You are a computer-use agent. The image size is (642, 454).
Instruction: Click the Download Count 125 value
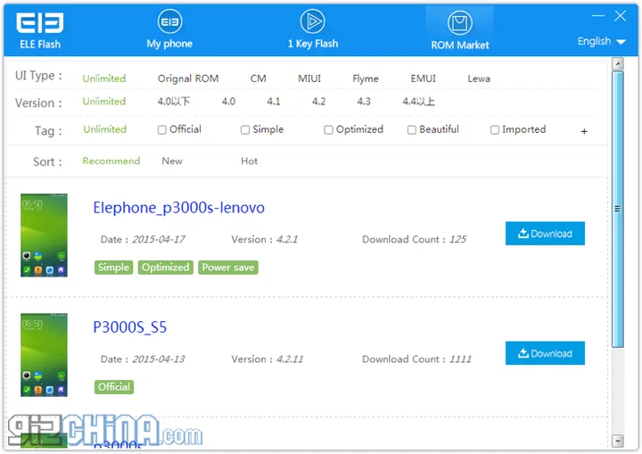(x=457, y=239)
